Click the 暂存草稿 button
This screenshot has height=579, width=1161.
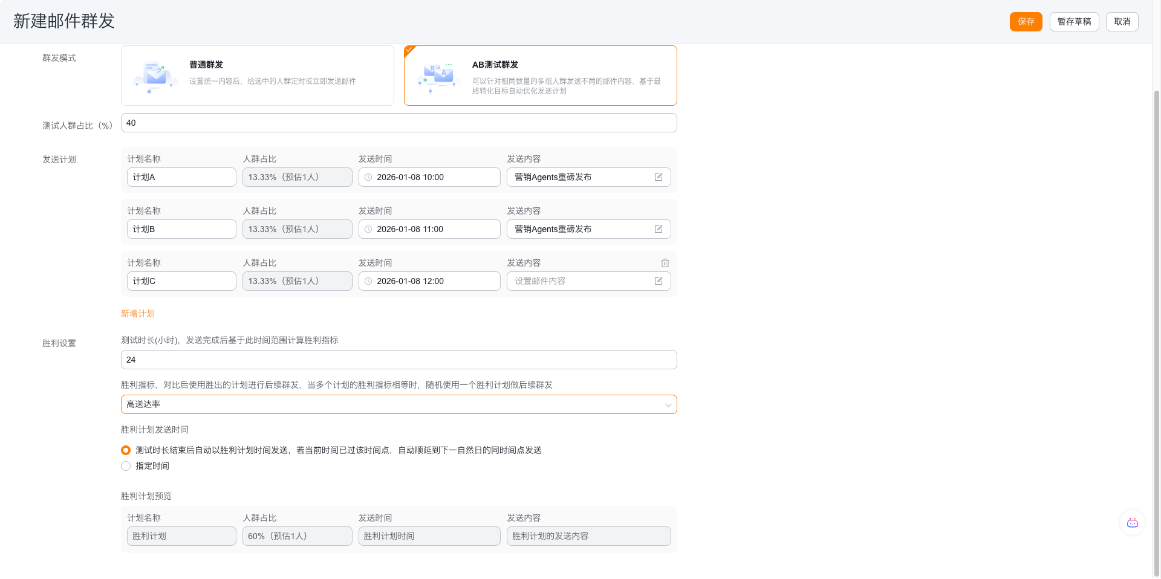coord(1074,22)
